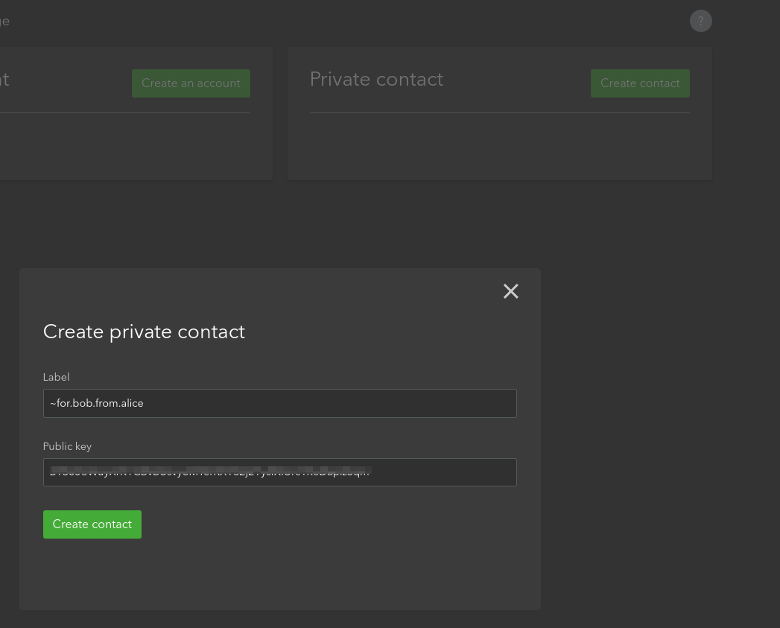Place cursor in the ~for.bob.from.alice text

click(97, 403)
